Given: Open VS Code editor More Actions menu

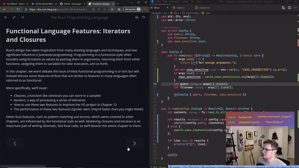Looking at the screenshot, I should pos(295,8).
